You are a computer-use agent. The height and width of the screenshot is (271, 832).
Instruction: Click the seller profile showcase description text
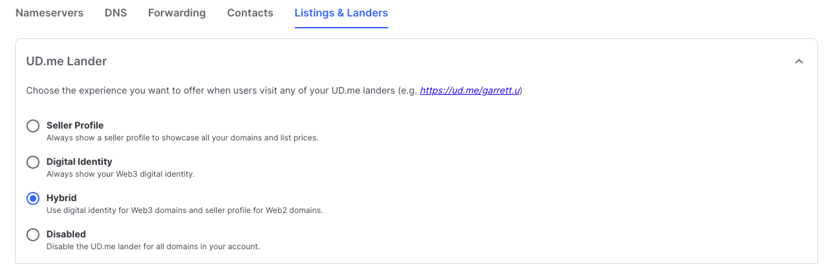pyautogui.click(x=182, y=138)
